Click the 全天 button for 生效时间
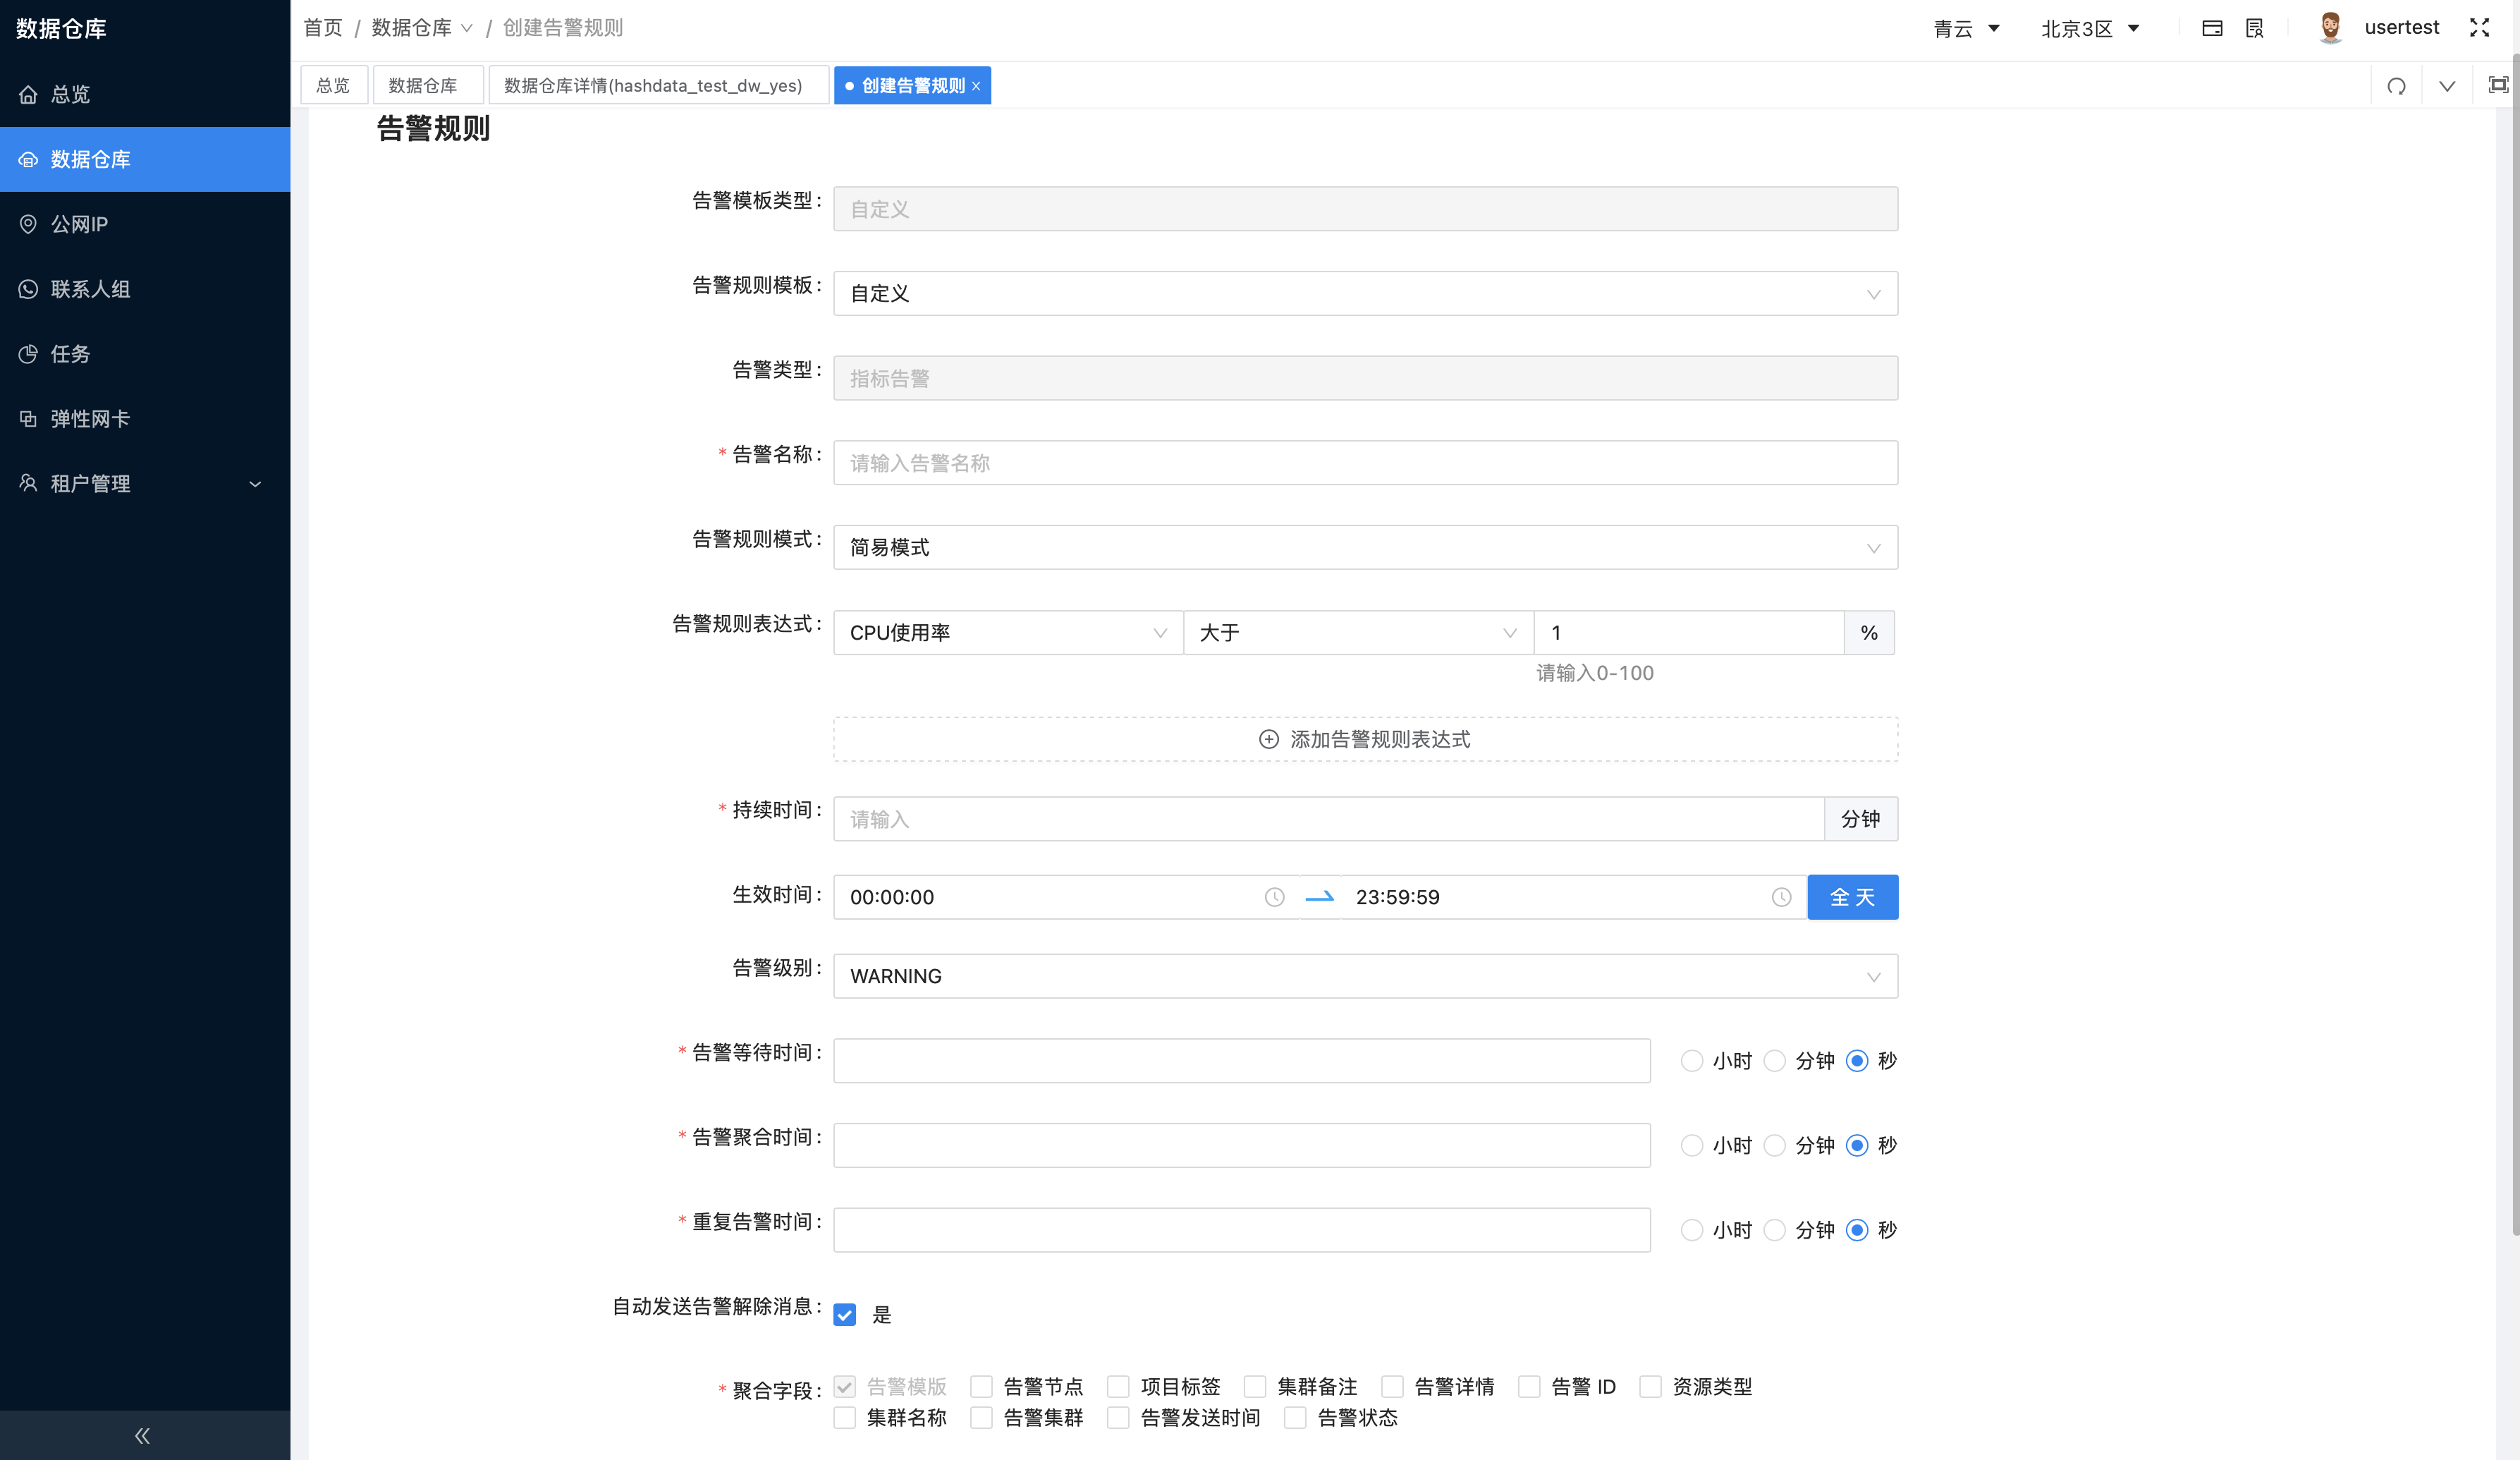Image resolution: width=2520 pixels, height=1460 pixels. click(1852, 897)
